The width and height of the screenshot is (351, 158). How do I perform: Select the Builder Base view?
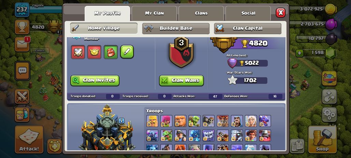(x=176, y=28)
